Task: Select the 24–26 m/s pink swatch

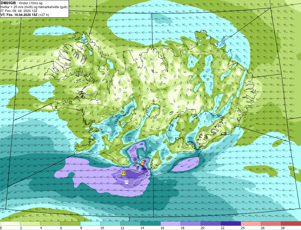Action: 251,224
